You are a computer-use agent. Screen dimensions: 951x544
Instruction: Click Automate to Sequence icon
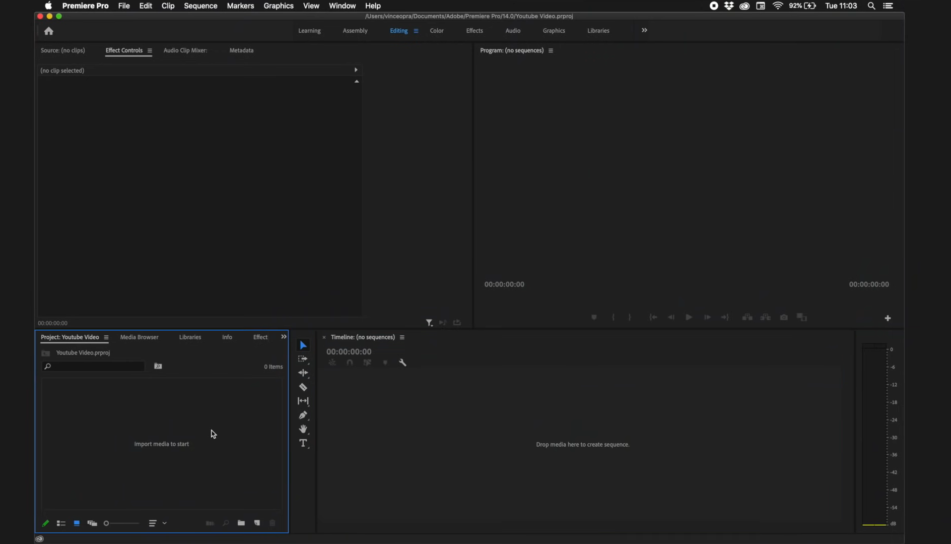pos(210,523)
